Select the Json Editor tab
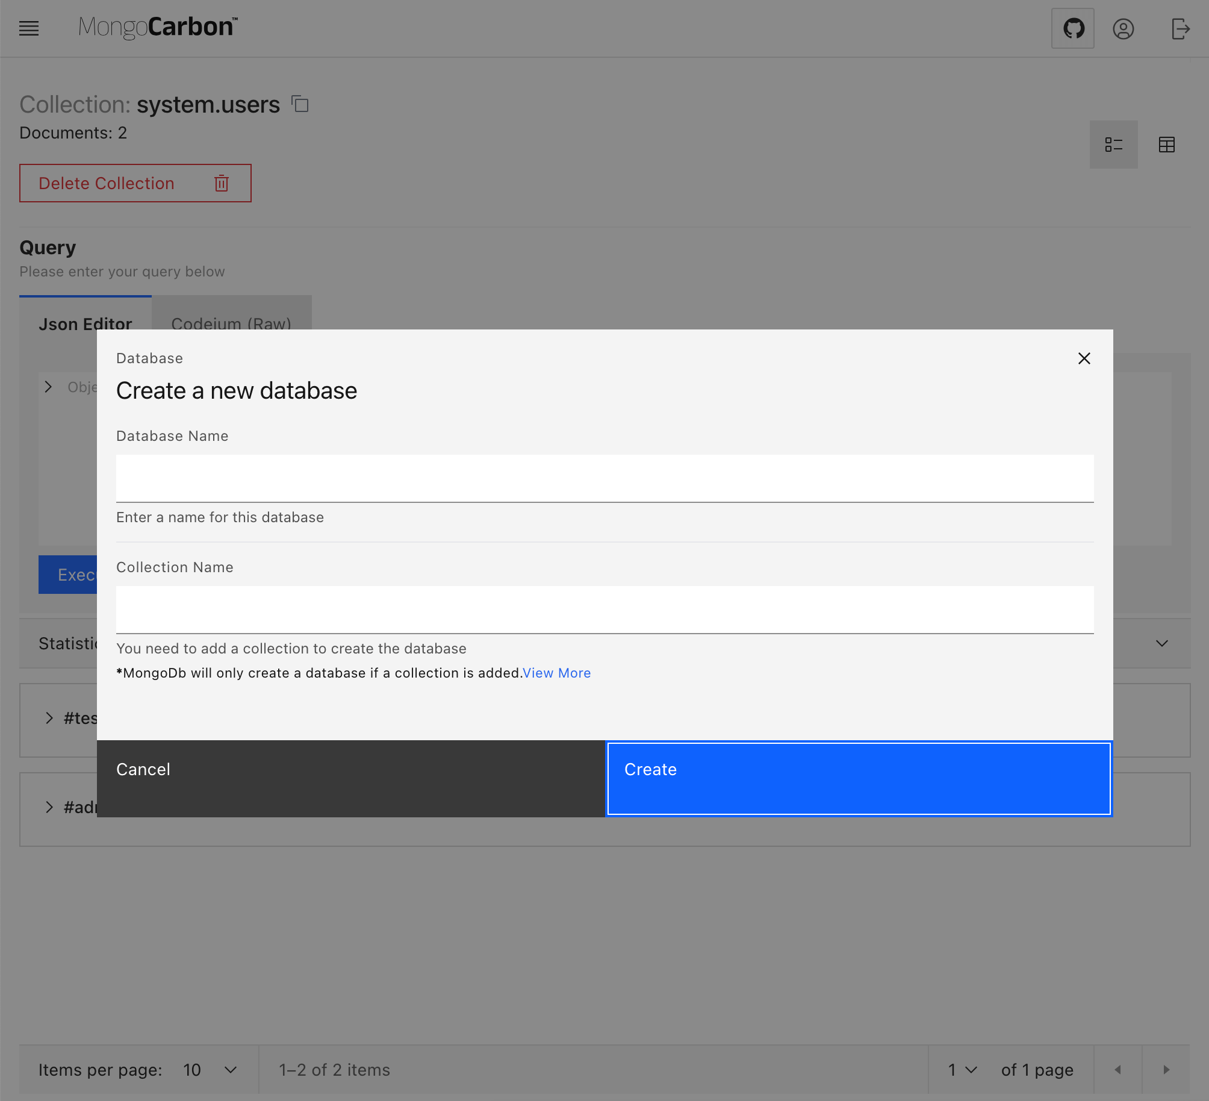Viewport: 1209px width, 1101px height. (85, 324)
